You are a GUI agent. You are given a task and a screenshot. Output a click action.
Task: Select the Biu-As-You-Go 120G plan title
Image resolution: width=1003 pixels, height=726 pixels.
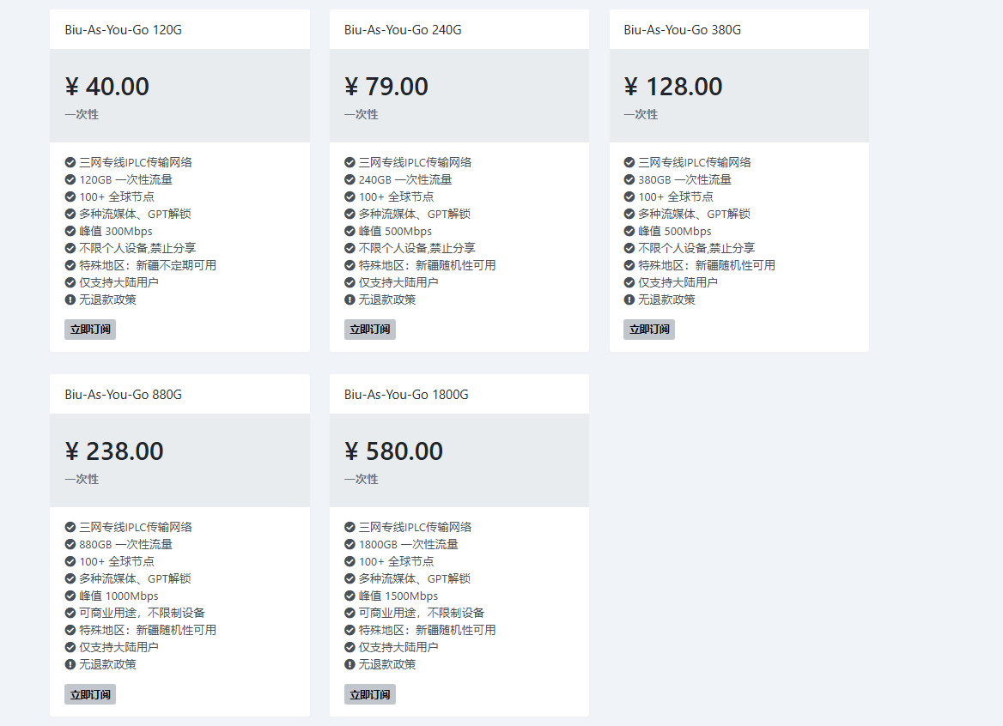coord(124,30)
